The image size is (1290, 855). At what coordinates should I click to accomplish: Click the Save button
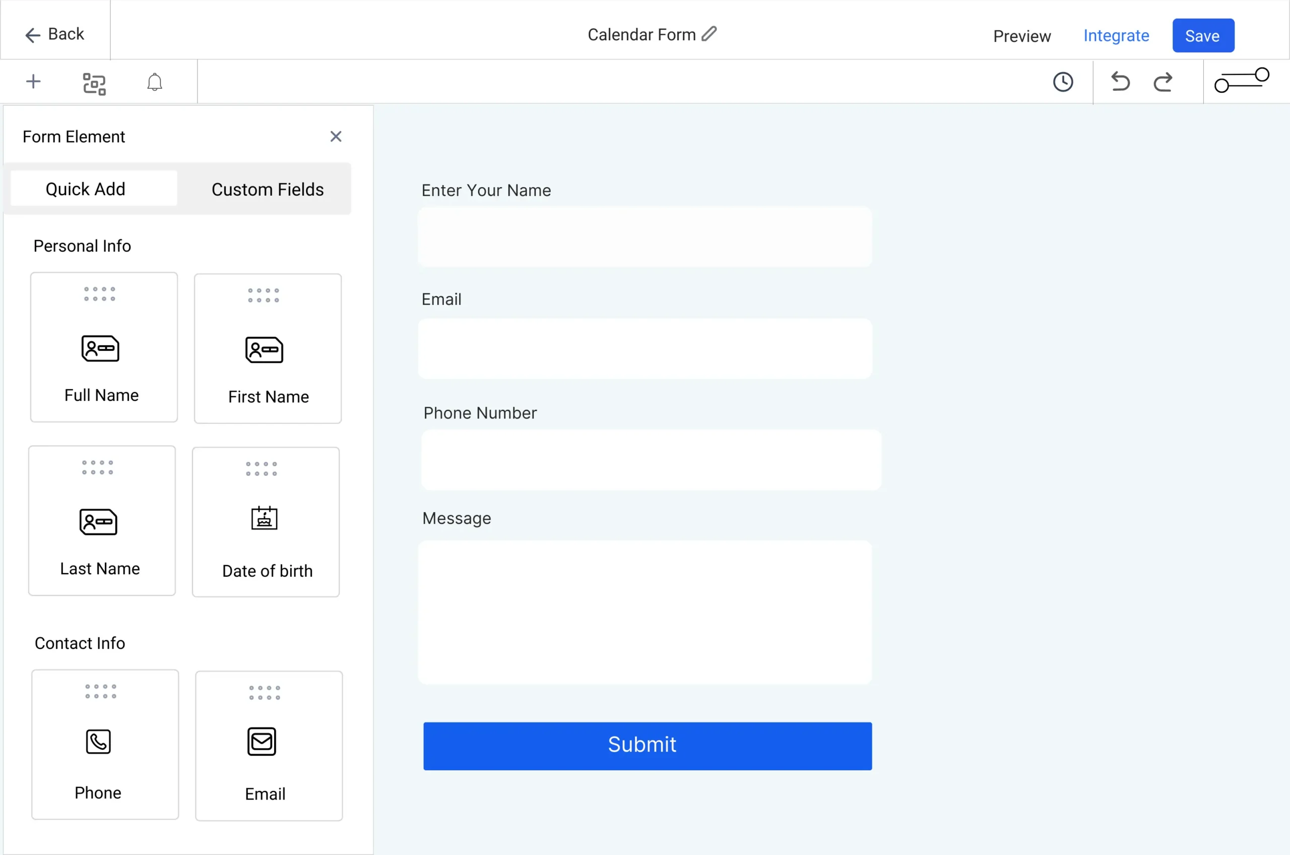click(1202, 36)
